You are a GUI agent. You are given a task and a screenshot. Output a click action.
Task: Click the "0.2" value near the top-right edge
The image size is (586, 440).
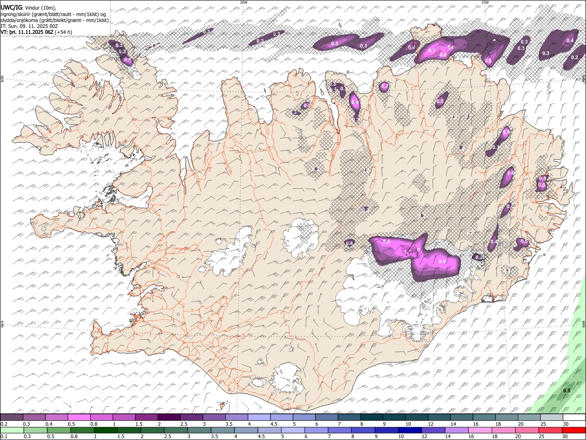575,58
